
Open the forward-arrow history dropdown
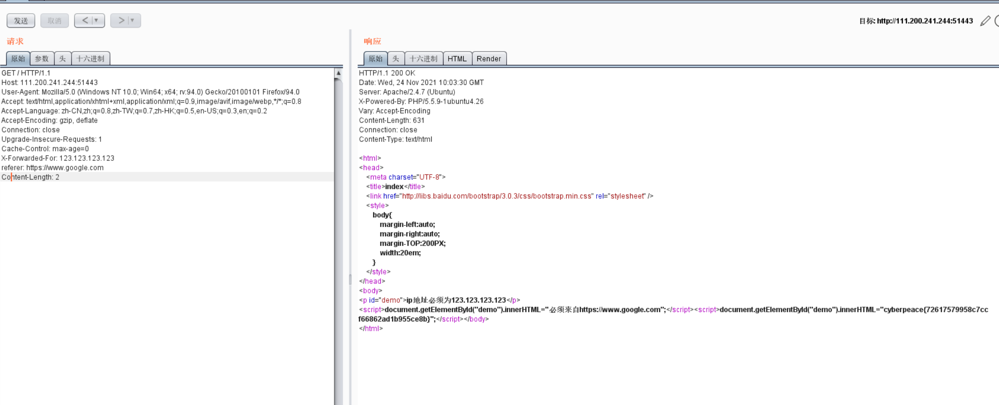pos(132,20)
